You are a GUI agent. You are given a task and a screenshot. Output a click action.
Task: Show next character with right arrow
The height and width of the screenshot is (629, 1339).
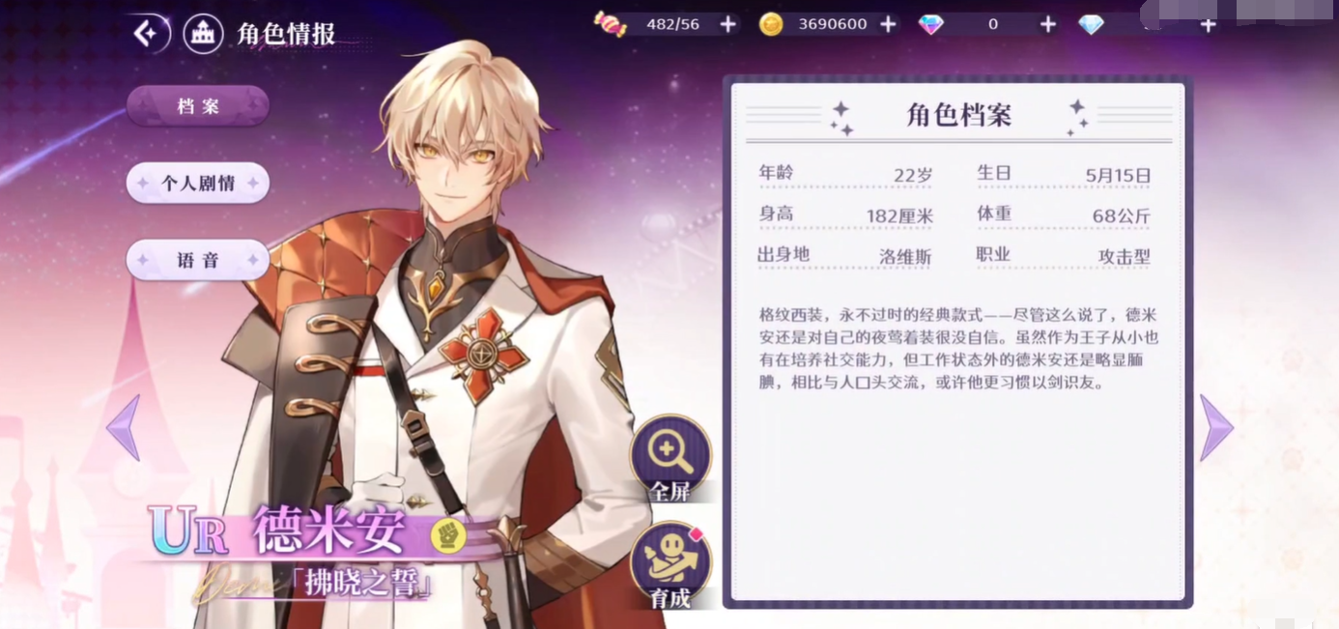pos(1216,427)
